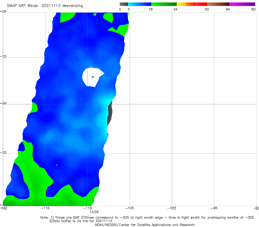This screenshot has height=227, width=259.
Task: Click the 'Note: 1) Times are GMT' footnote line
Action: click(x=147, y=218)
